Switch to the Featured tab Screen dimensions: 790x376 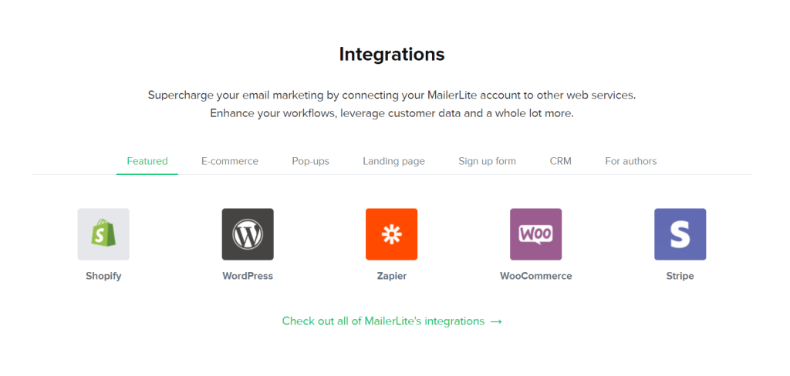[147, 162]
